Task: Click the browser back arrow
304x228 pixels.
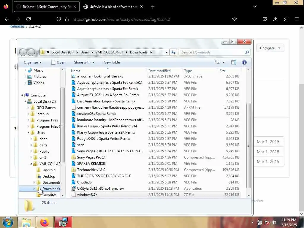Action: pos(7,19)
